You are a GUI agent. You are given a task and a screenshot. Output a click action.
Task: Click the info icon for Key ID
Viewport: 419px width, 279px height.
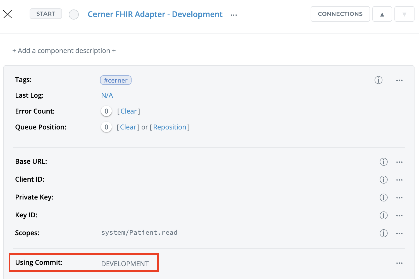coord(384,215)
